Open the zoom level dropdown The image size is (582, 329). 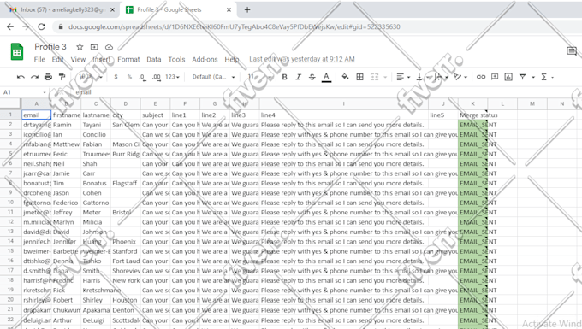coord(90,77)
